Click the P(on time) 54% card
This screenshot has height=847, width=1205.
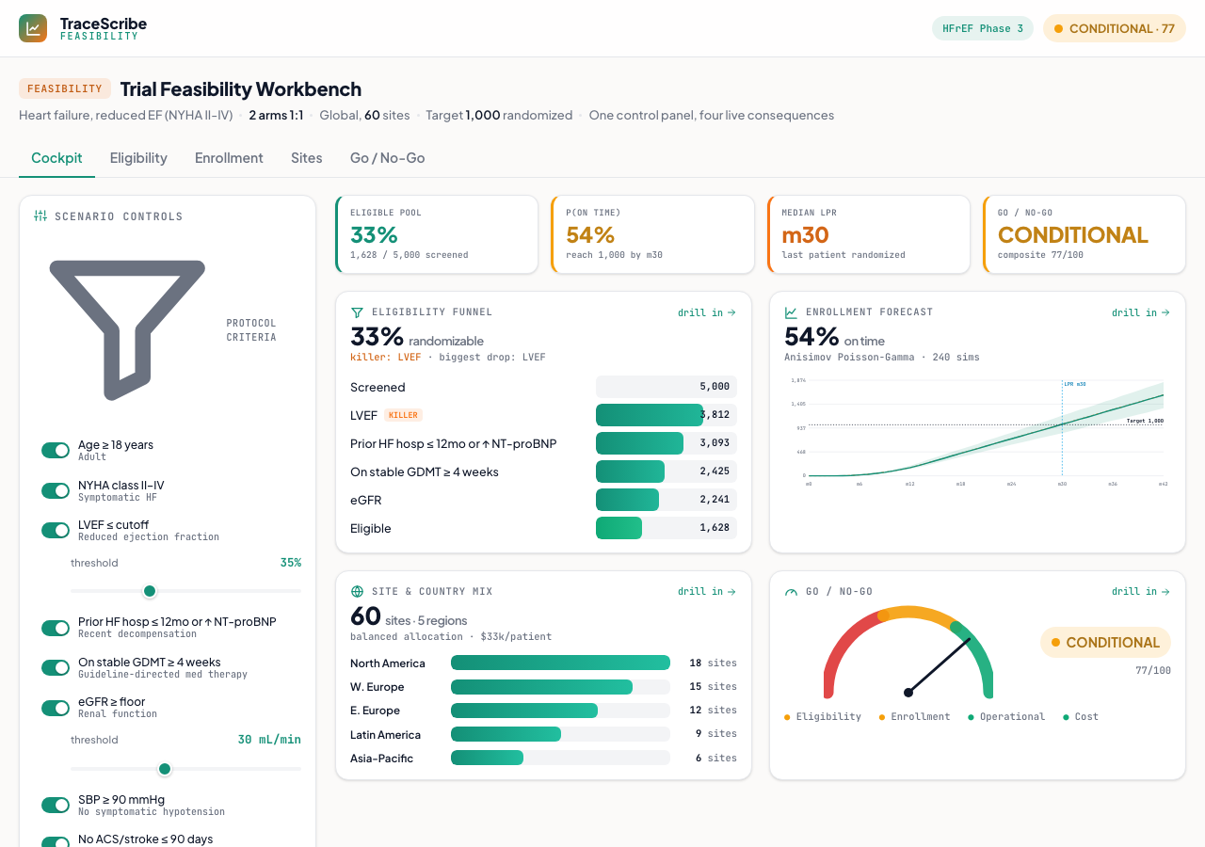pos(653,234)
